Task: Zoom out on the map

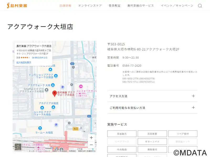Action: tap(91, 145)
